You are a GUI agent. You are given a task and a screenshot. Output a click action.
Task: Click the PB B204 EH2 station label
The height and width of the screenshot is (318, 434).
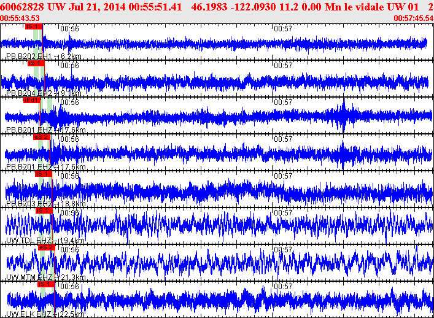[x=44, y=93]
